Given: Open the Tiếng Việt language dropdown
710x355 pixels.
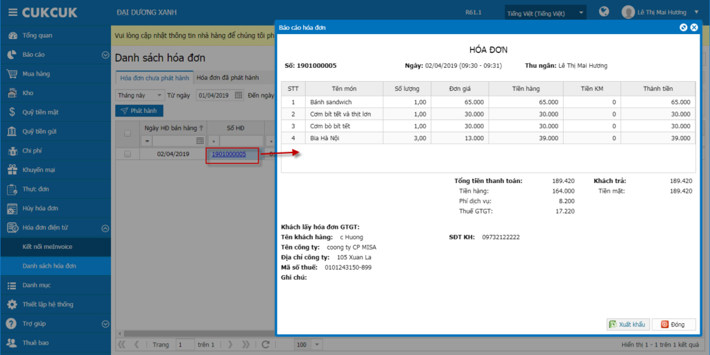Looking at the screenshot, I should [546, 12].
